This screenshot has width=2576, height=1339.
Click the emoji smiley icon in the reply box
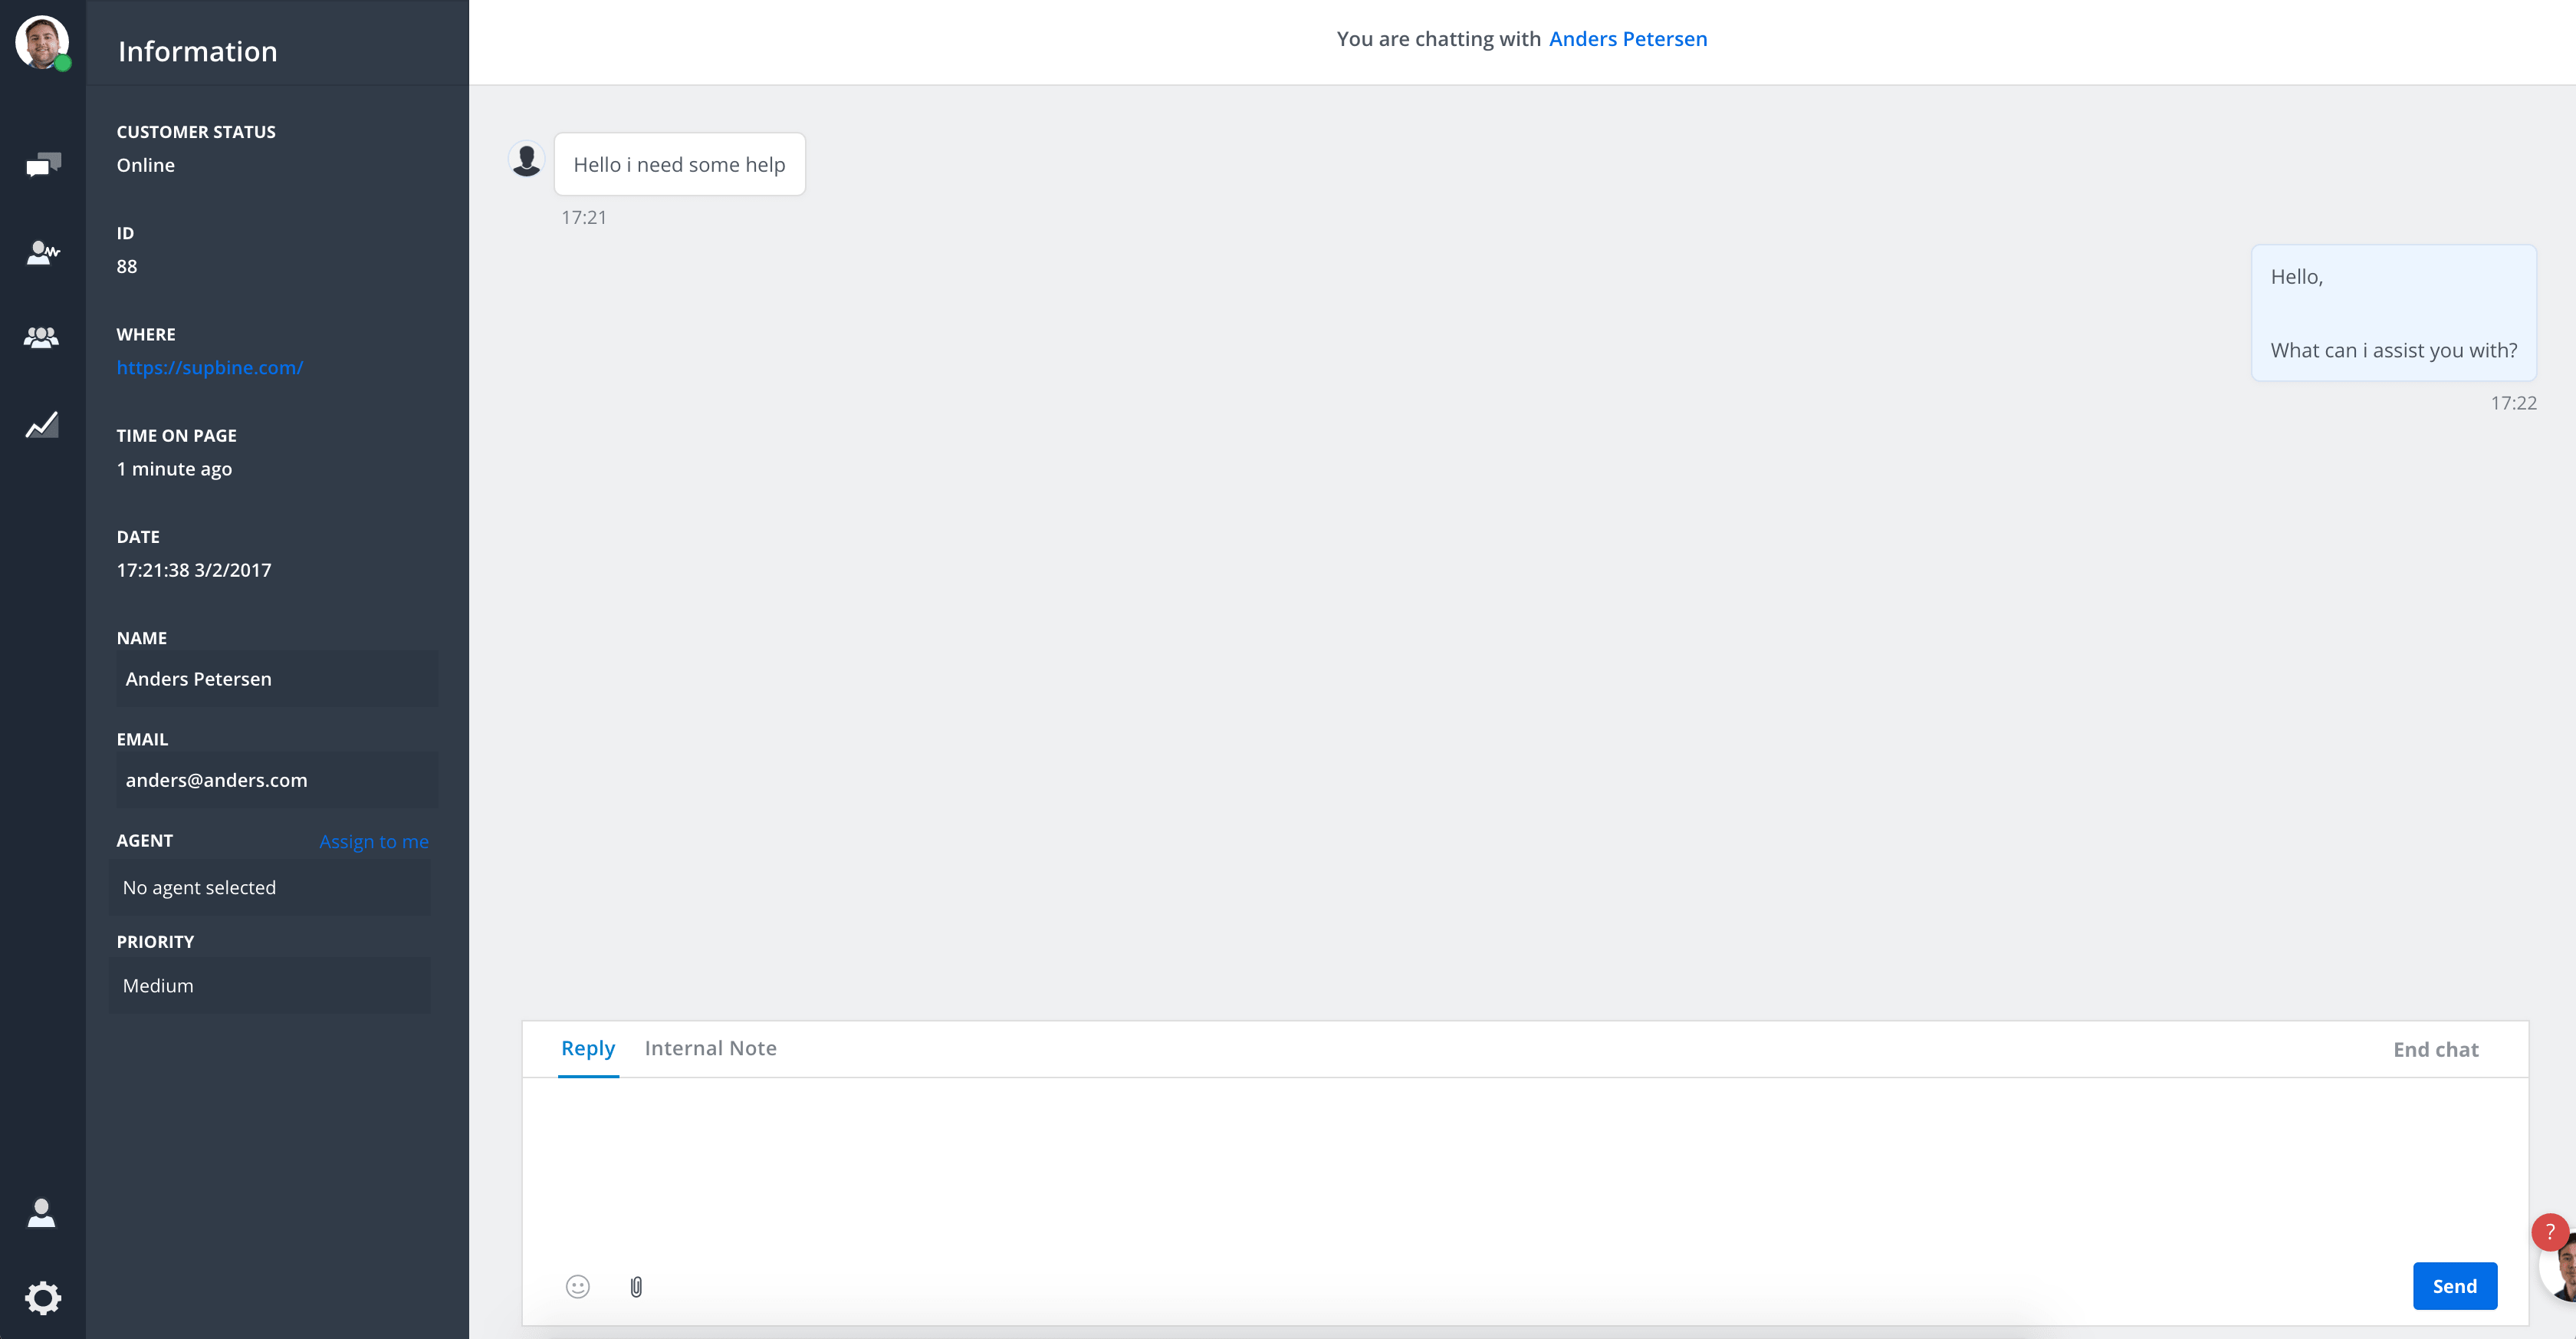pos(578,1286)
